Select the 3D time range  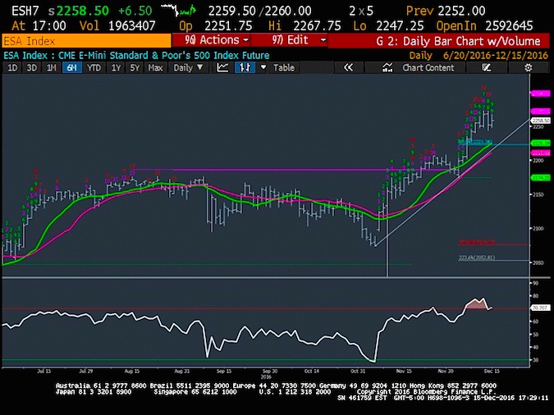point(32,68)
